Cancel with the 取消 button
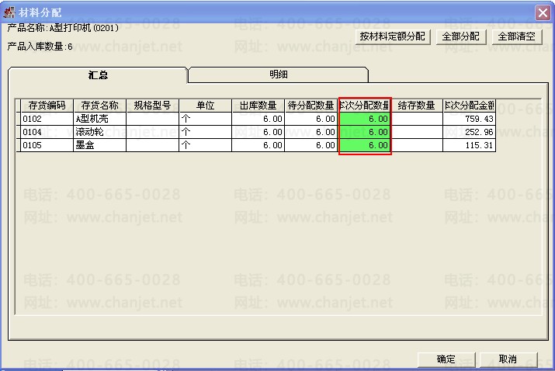Screen dimensions: 555x371 click(508, 359)
